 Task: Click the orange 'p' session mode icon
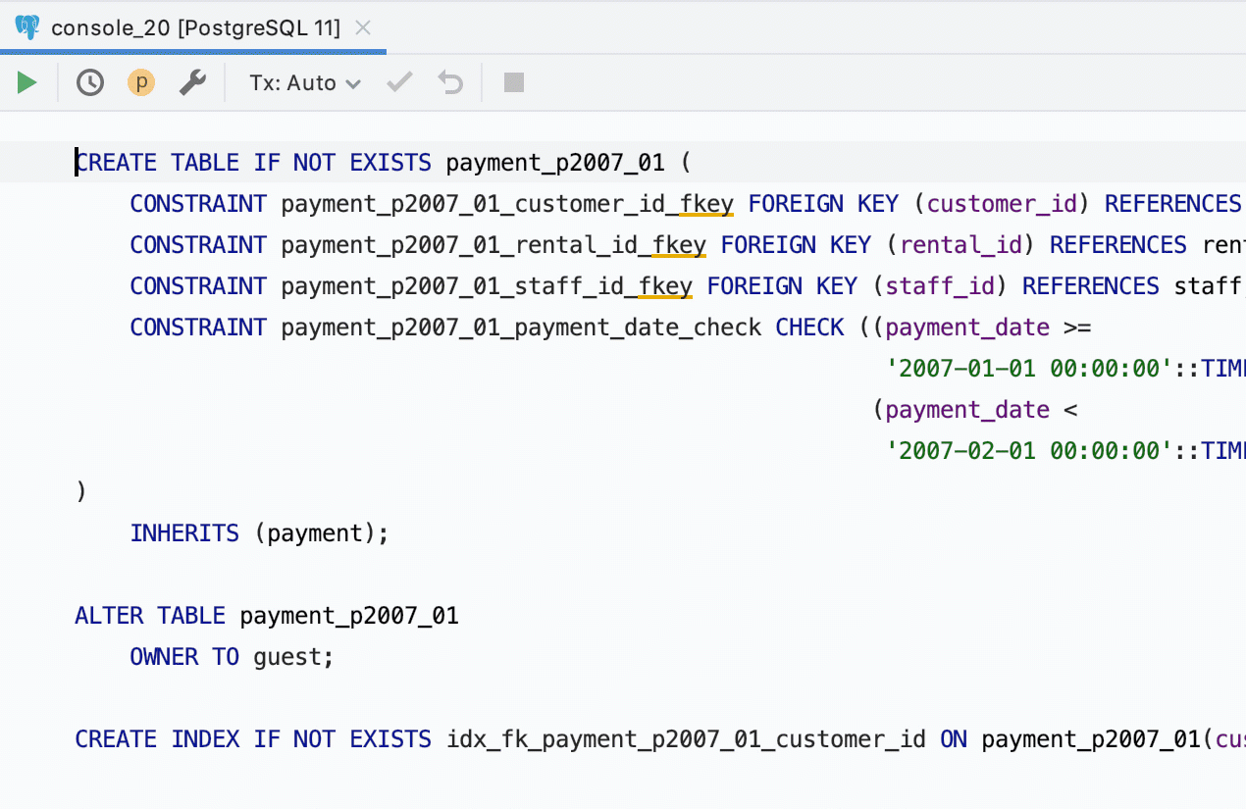[x=141, y=83]
